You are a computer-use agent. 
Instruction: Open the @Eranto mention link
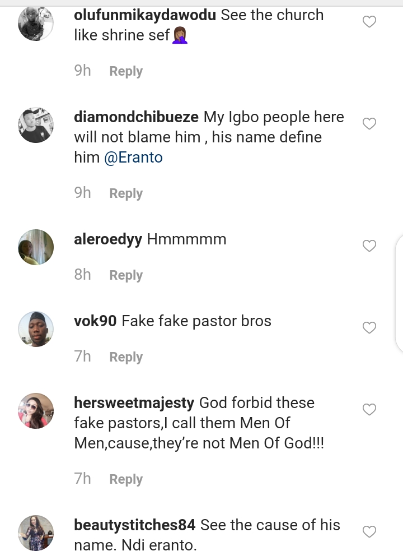click(133, 158)
